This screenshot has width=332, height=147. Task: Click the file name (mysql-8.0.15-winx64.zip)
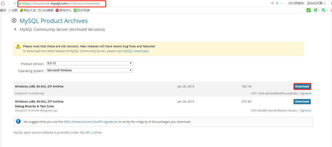(x=30, y=93)
